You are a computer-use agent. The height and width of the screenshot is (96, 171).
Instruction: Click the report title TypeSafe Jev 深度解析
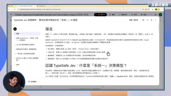pyautogui.click(x=45, y=20)
